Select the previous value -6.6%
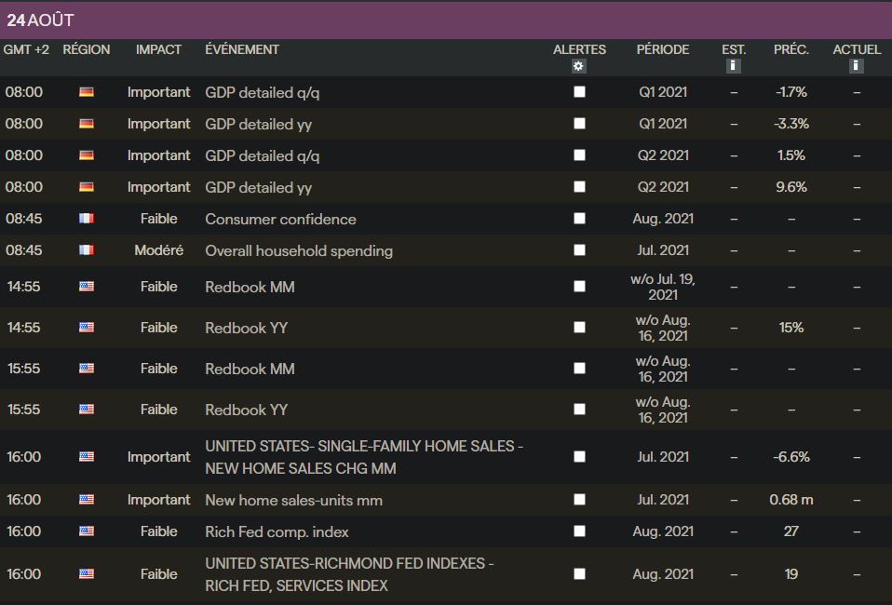The image size is (892, 605). point(791,457)
